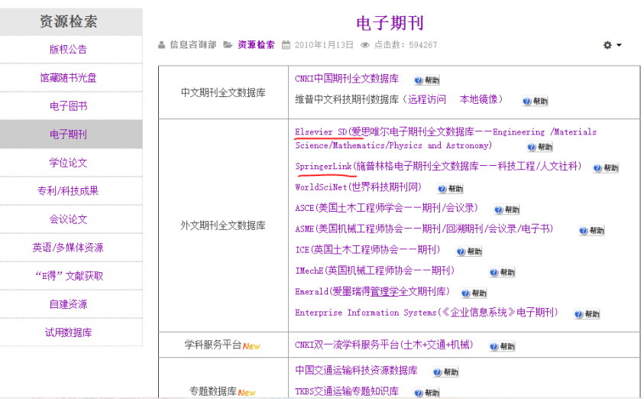Open the CNKI中国期刊全文数据库 link
This screenshot has width=644, height=399.
pos(347,79)
